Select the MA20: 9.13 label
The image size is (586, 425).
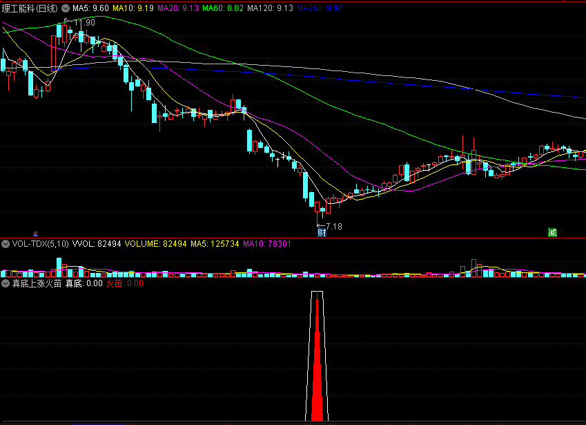(x=178, y=8)
